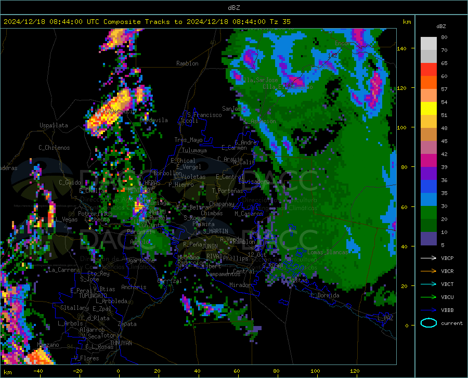
Task: Click the 'L_Dormida' map label
Action: point(325,295)
